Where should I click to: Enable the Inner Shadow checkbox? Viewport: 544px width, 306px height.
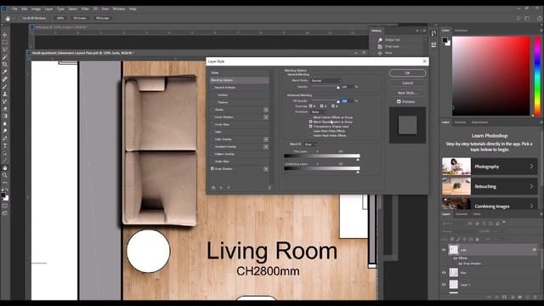(212, 117)
